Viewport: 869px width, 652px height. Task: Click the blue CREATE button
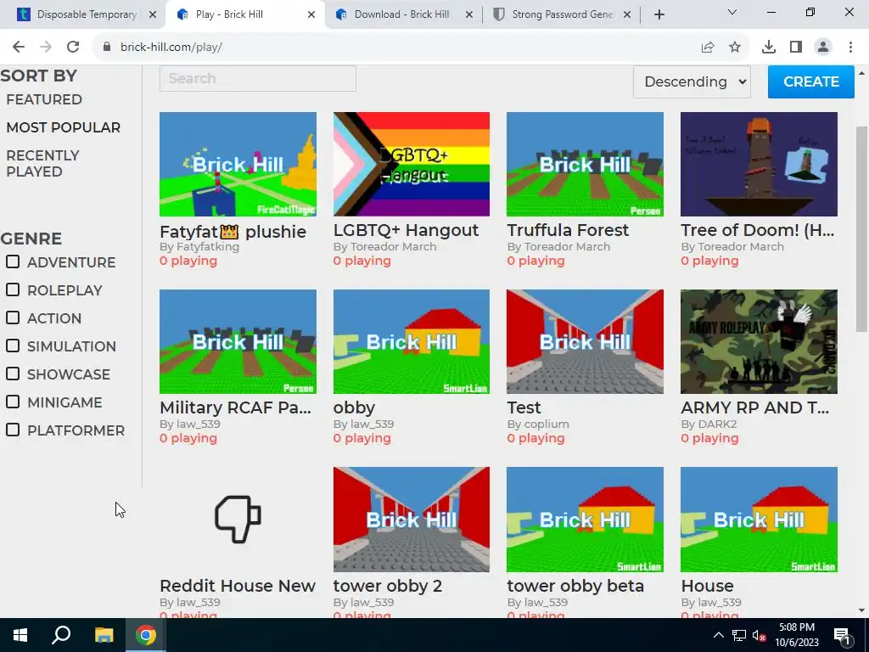pyautogui.click(x=810, y=82)
